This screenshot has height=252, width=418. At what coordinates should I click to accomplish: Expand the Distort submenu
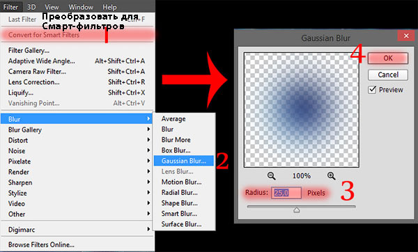click(77, 141)
